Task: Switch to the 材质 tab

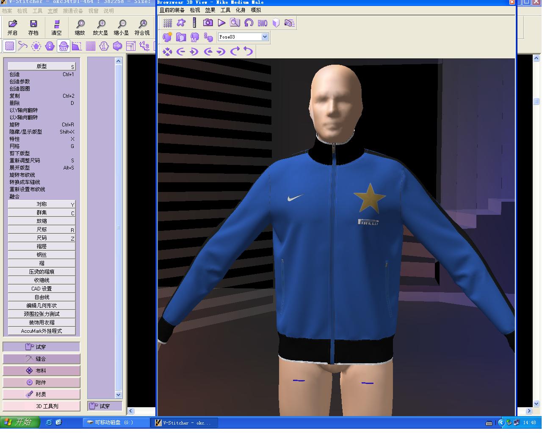Action: click(41, 394)
